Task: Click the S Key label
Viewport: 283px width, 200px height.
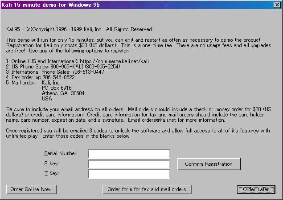Action: [51, 164]
